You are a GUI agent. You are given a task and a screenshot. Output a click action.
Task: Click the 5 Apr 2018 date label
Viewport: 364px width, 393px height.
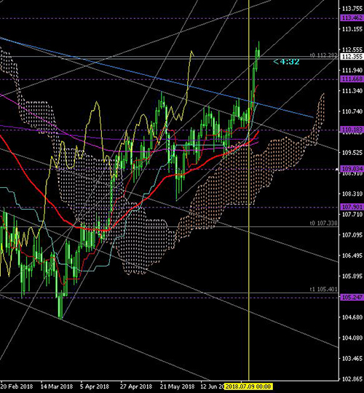(95, 386)
